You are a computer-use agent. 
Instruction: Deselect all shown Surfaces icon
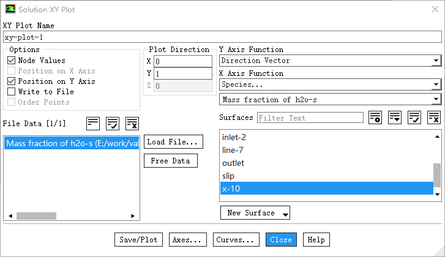[434, 117]
